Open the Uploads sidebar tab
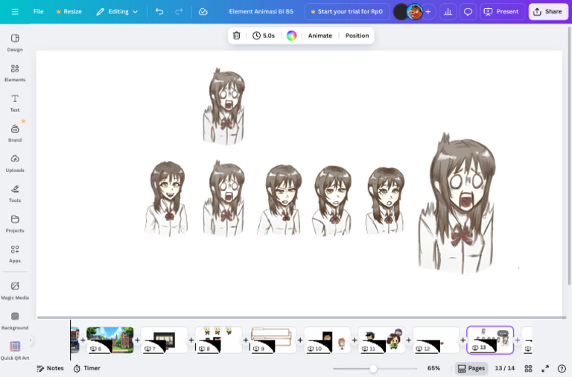572x377 pixels. coord(15,163)
